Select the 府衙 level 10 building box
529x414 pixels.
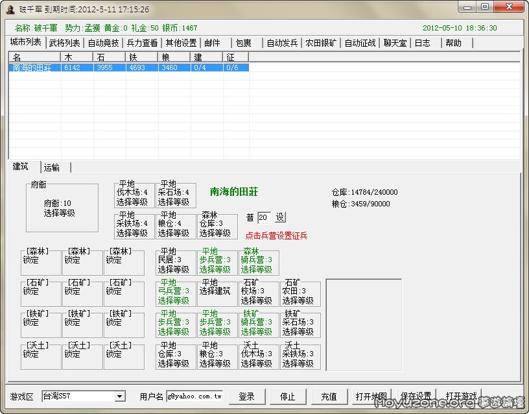point(62,208)
